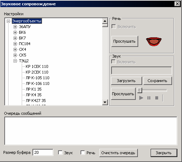Viewport: 182px width, 162px height.
Task: Click the pause button in sound player
Action: click(x=149, y=98)
